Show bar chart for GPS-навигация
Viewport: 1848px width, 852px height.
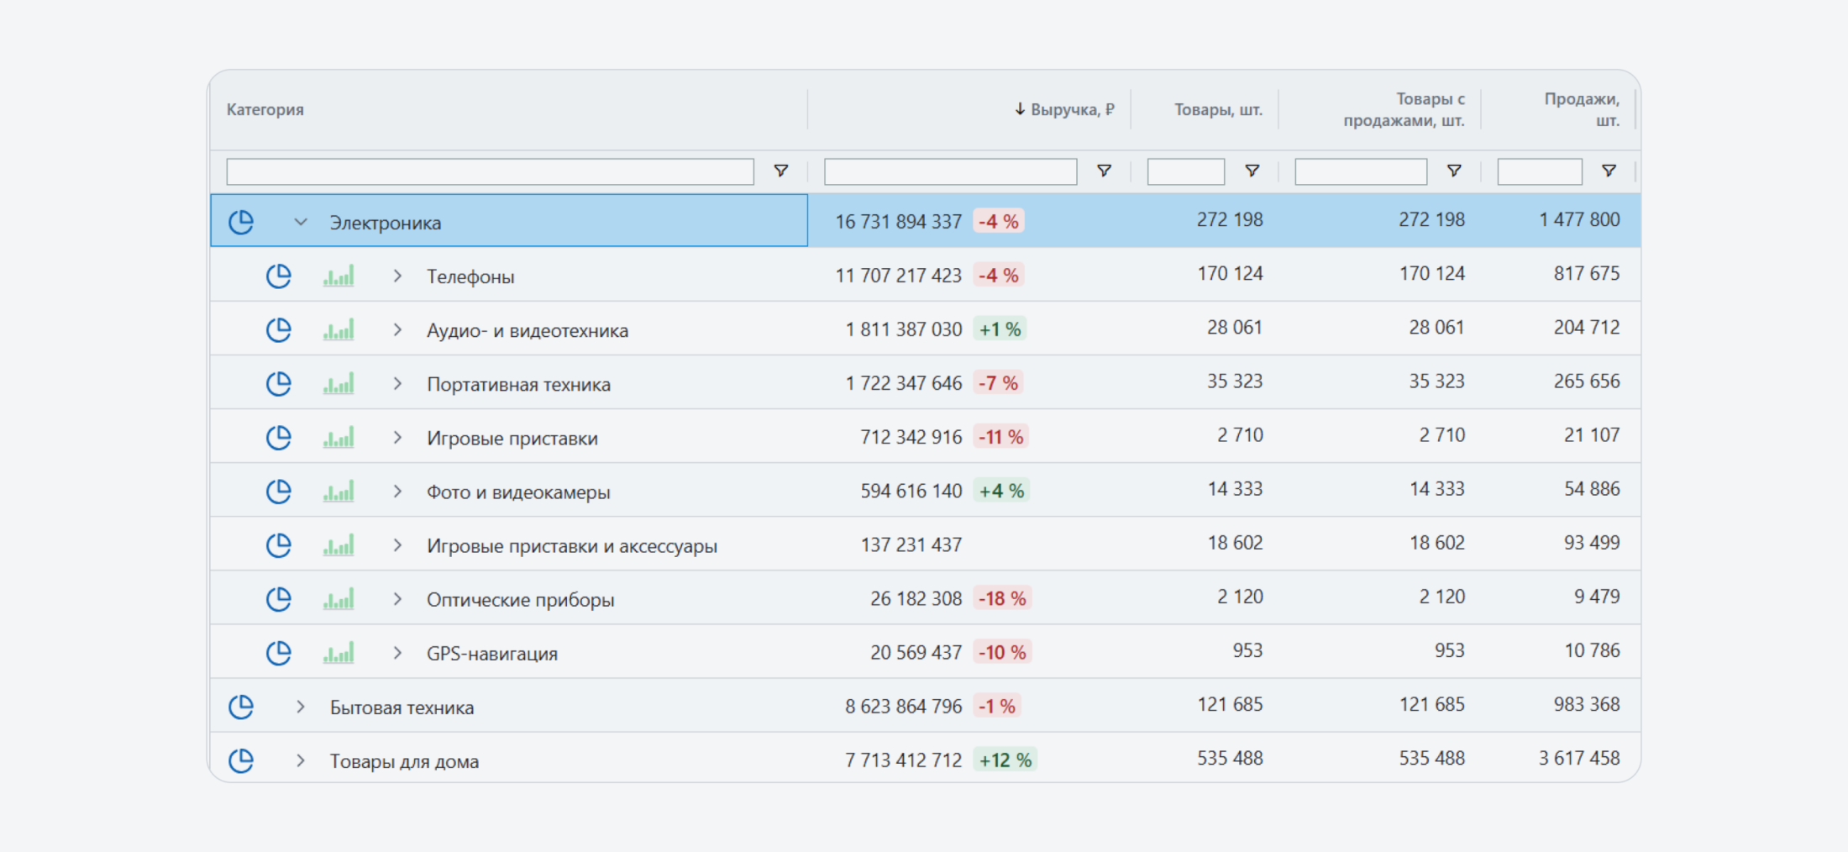339,652
